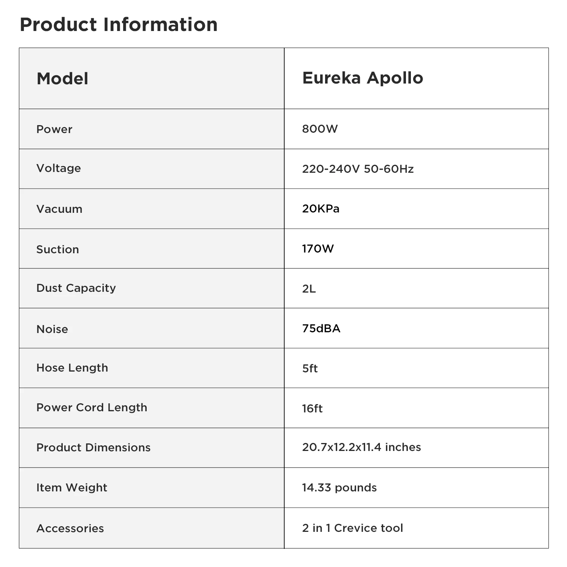
Task: Click the 20KPa vacuum value
Action: [x=321, y=209]
